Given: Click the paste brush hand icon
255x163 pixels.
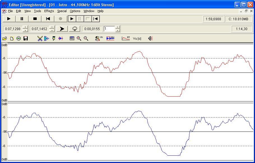Looking at the screenshot, I should [54, 39].
